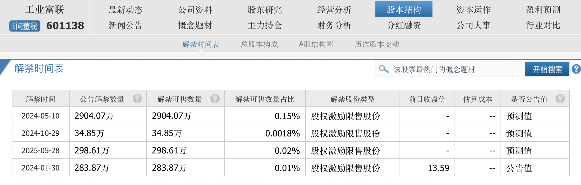Select the 历次股本变动 sub-tab
This screenshot has width=581, height=185.
pos(377,44)
